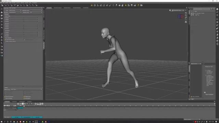Select the first bottom pane tab
This screenshot has height=123, width=219.
pos(7,102)
